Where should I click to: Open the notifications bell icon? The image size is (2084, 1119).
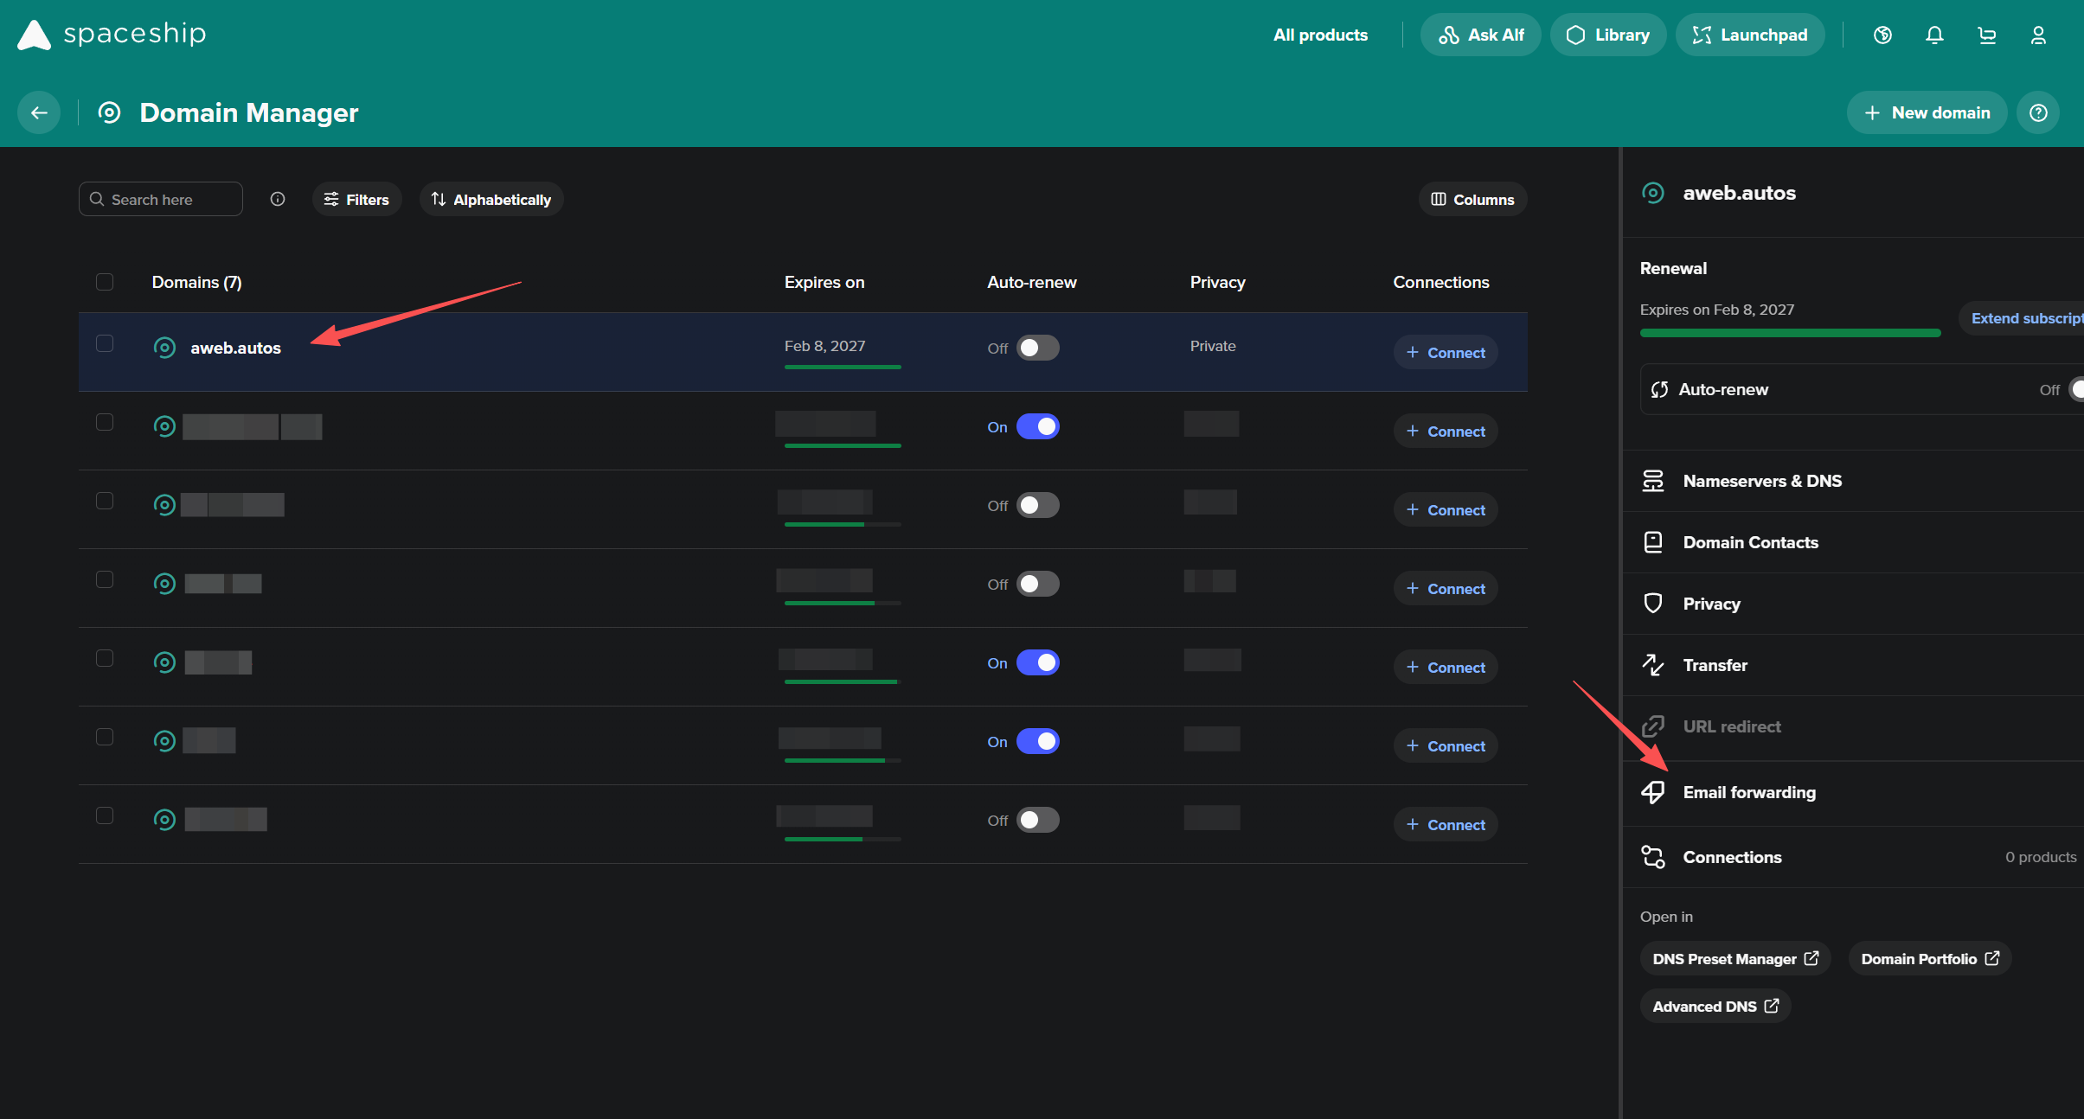(x=1934, y=35)
